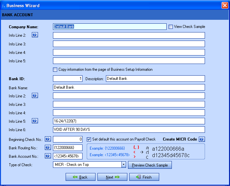Select the Bank Name text field
This screenshot has height=186, width=230.
click(129, 87)
